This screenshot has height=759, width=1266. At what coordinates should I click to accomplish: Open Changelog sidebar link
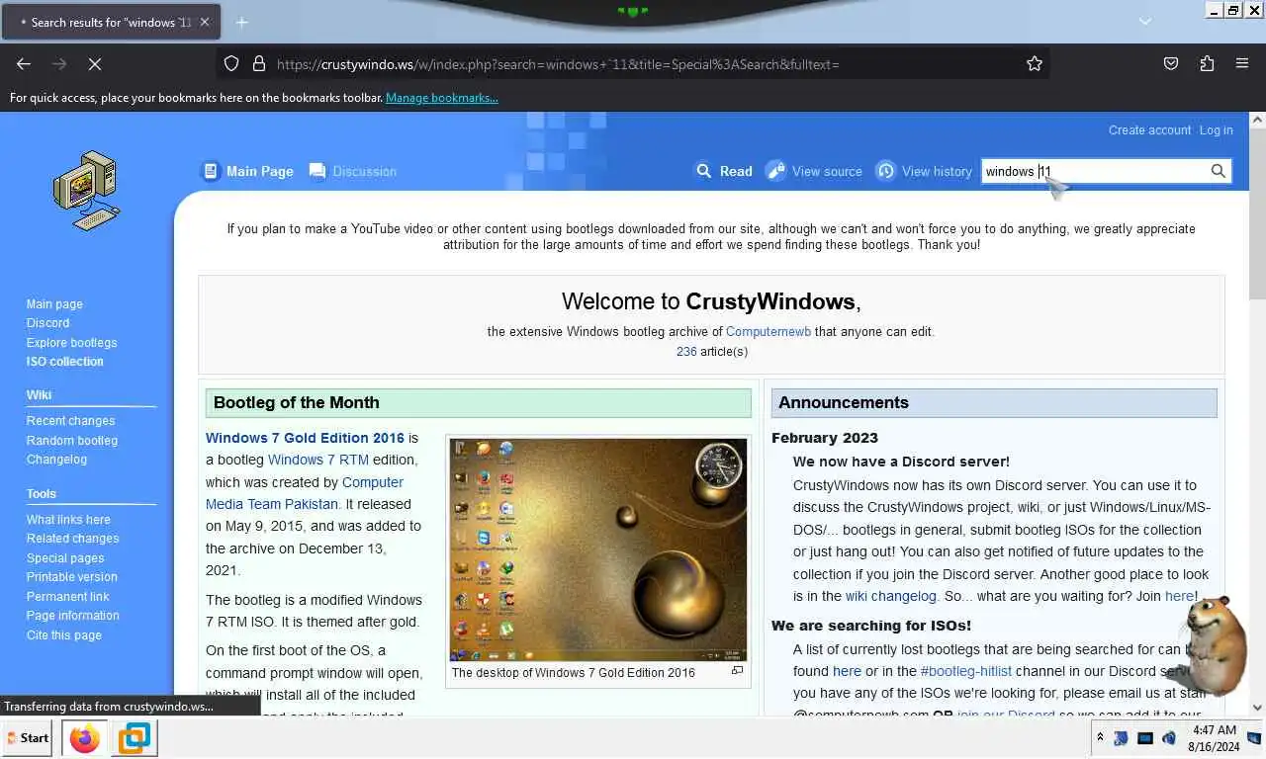tap(56, 460)
